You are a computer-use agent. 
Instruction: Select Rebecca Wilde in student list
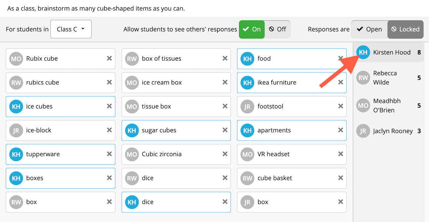pos(388,78)
